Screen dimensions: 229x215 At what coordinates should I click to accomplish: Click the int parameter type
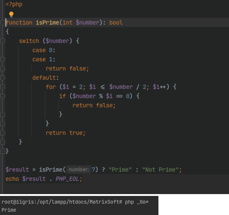68,23
